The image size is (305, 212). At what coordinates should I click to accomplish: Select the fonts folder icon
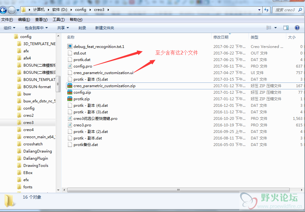pos(19,187)
